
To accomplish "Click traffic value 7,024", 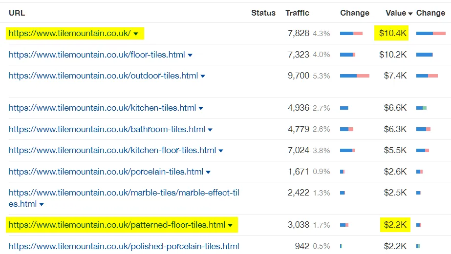I will pyautogui.click(x=298, y=150).
